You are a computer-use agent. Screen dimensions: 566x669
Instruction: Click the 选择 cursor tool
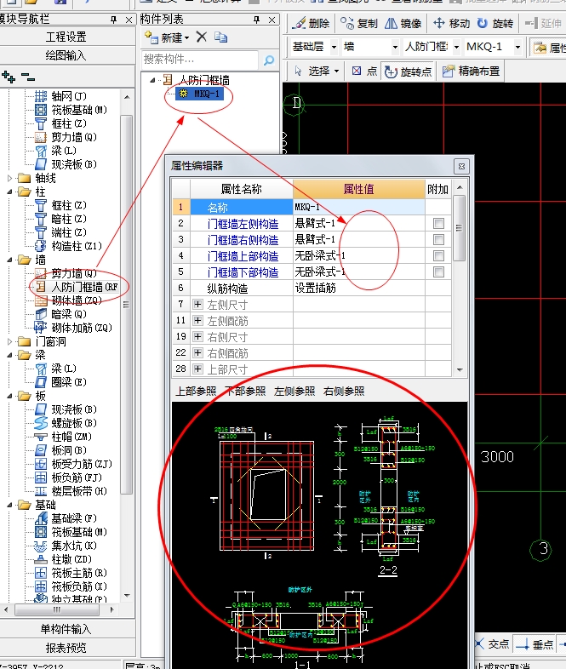click(x=317, y=71)
